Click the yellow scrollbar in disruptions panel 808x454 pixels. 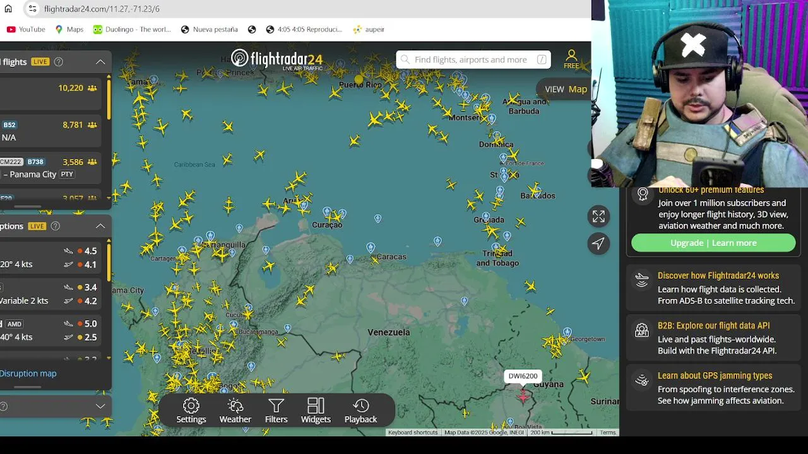[109, 262]
